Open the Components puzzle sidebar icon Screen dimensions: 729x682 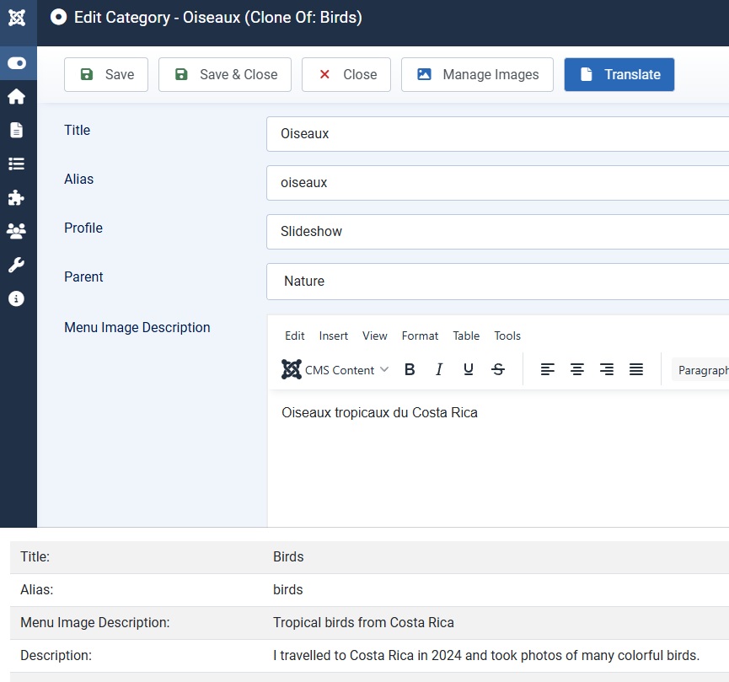16,198
